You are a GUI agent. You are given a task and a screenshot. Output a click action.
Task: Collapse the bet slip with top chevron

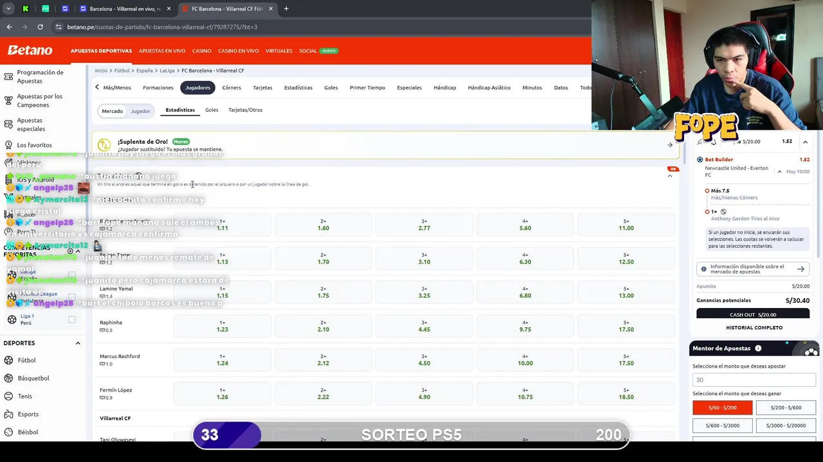tap(805, 142)
